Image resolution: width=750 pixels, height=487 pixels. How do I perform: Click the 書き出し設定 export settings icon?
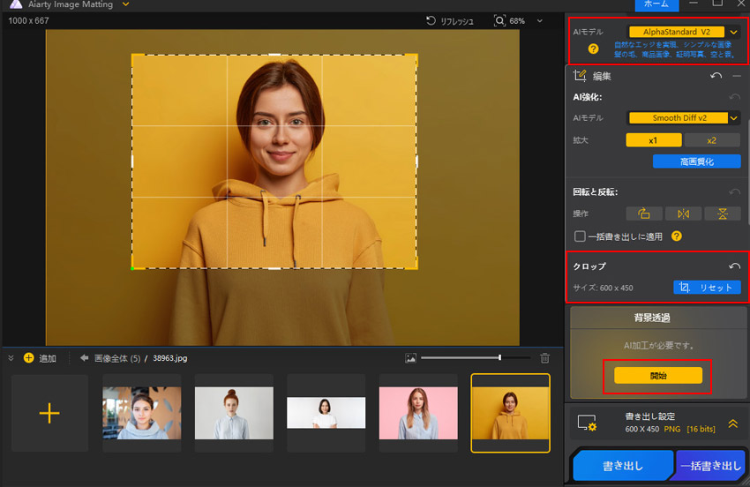coord(587,423)
